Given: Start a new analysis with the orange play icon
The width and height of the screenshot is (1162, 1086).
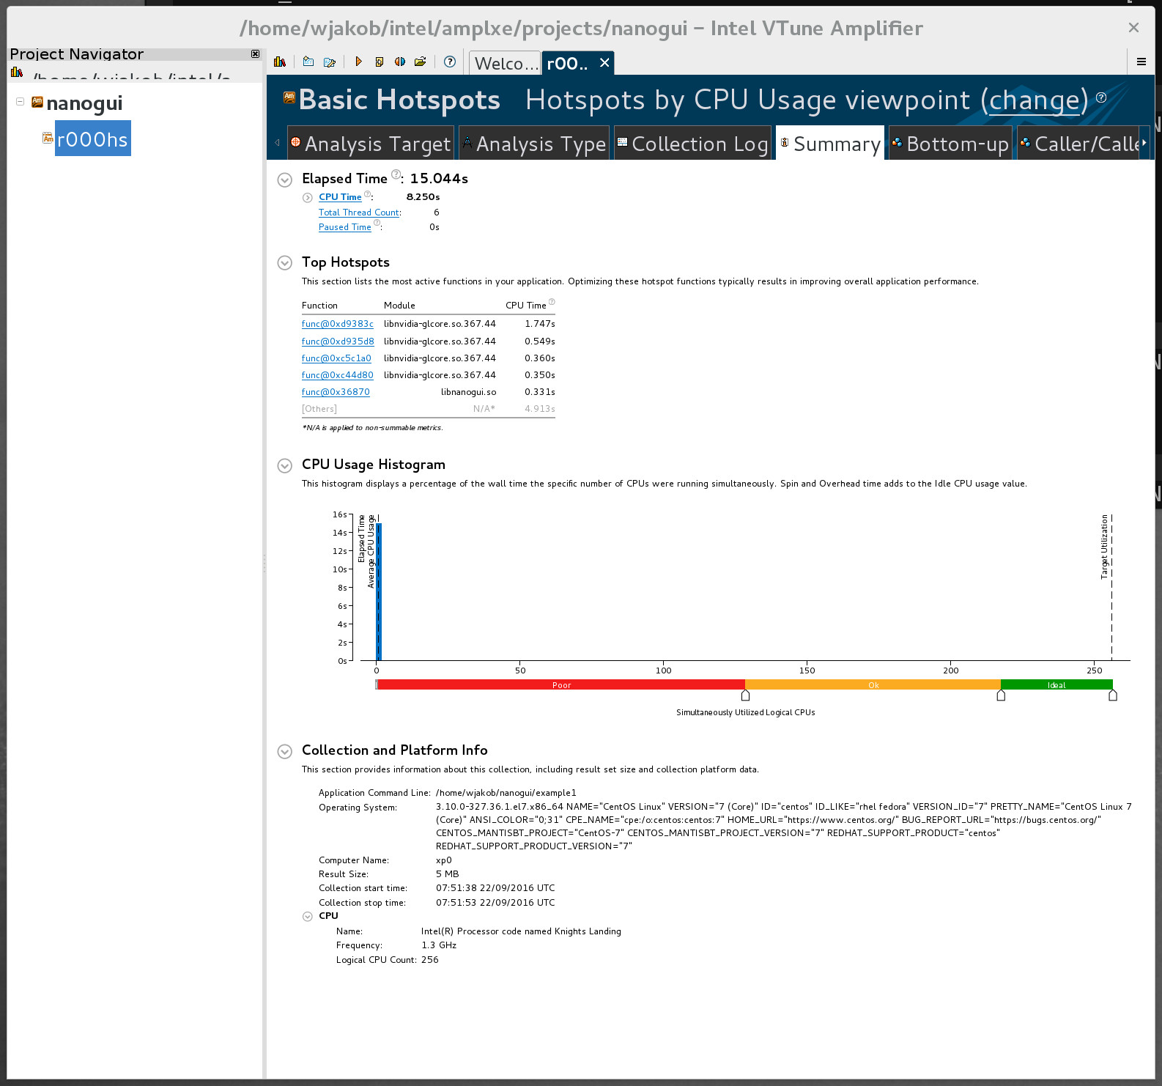Looking at the screenshot, I should point(358,62).
